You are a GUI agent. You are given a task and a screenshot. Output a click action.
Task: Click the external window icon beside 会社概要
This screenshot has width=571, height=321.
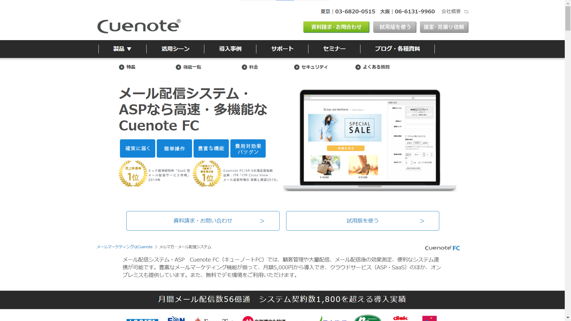(466, 12)
